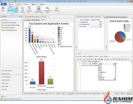Select the T-SQL category
The width and height of the screenshot is (133, 104).
click(5, 90)
